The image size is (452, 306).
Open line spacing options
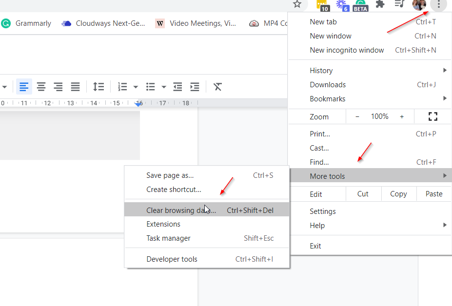click(x=98, y=86)
